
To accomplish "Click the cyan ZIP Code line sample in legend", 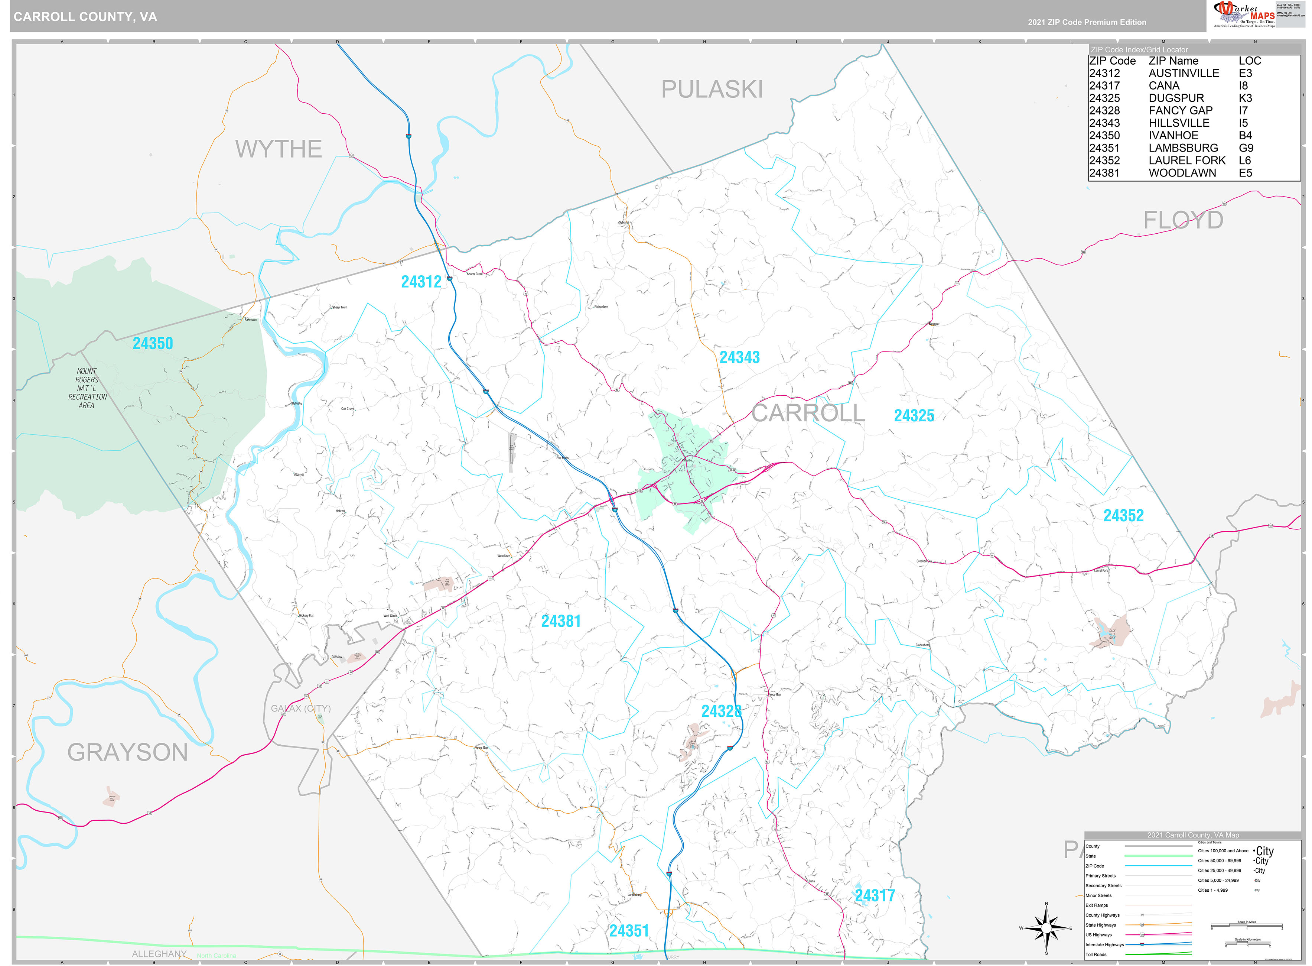I will [1158, 865].
